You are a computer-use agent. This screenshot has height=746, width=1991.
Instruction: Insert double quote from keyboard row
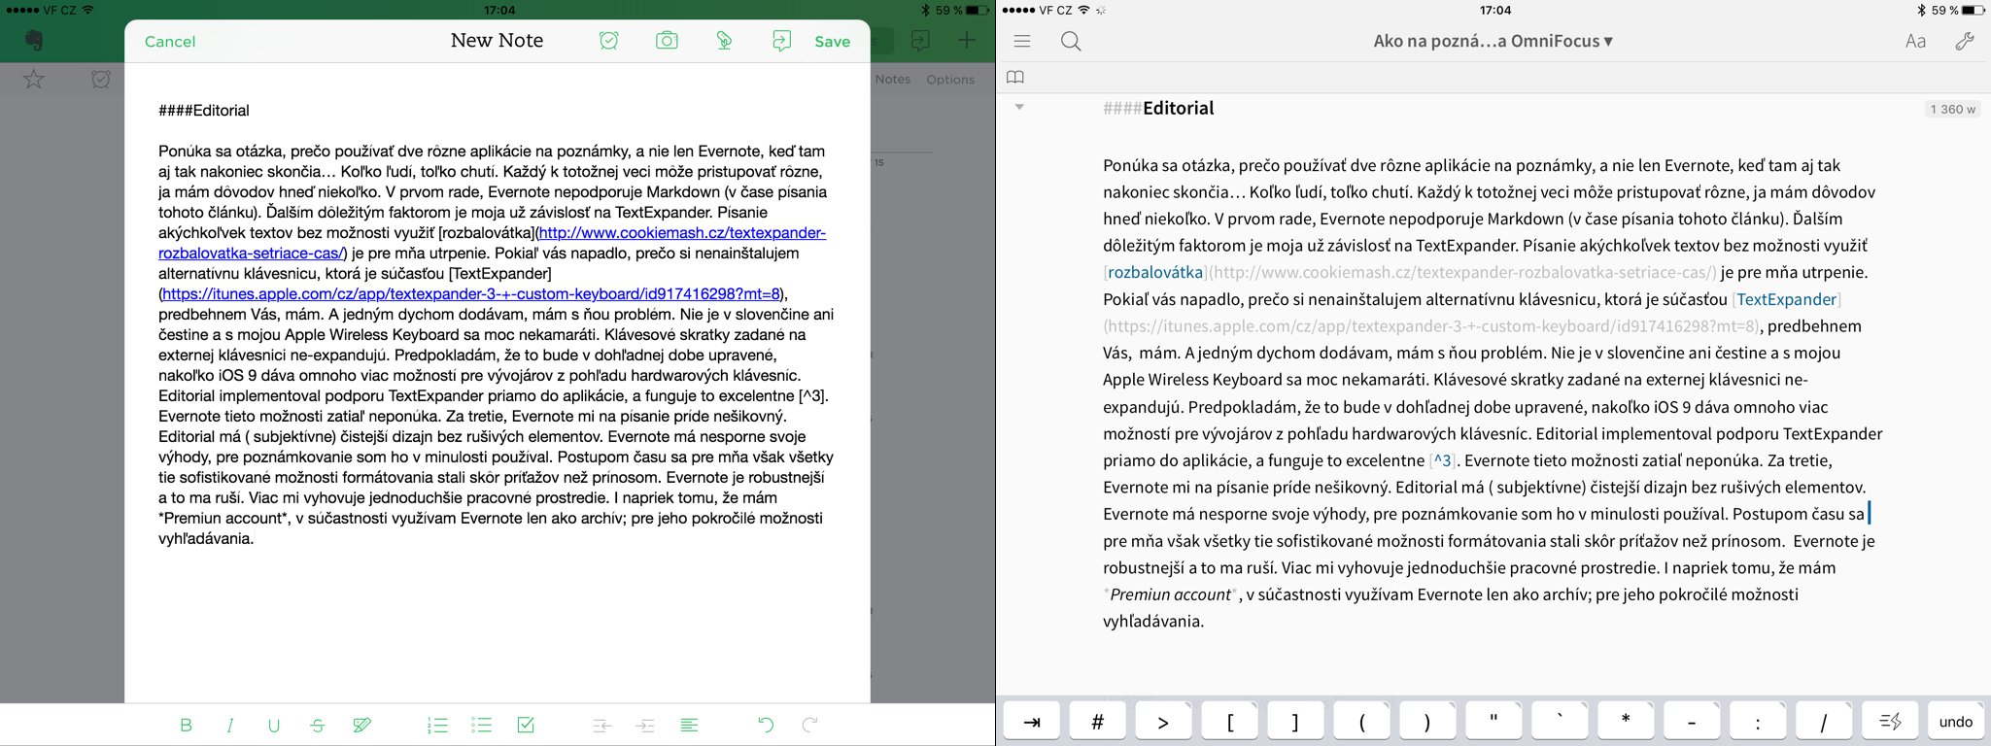click(1493, 722)
